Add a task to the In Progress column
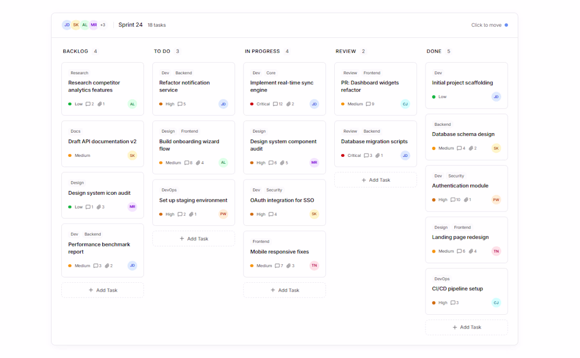The width and height of the screenshot is (580, 358). point(285,291)
